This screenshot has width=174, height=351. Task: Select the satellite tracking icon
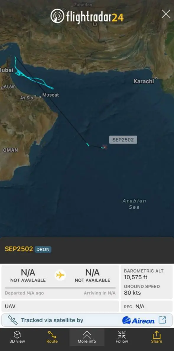click(x=13, y=320)
